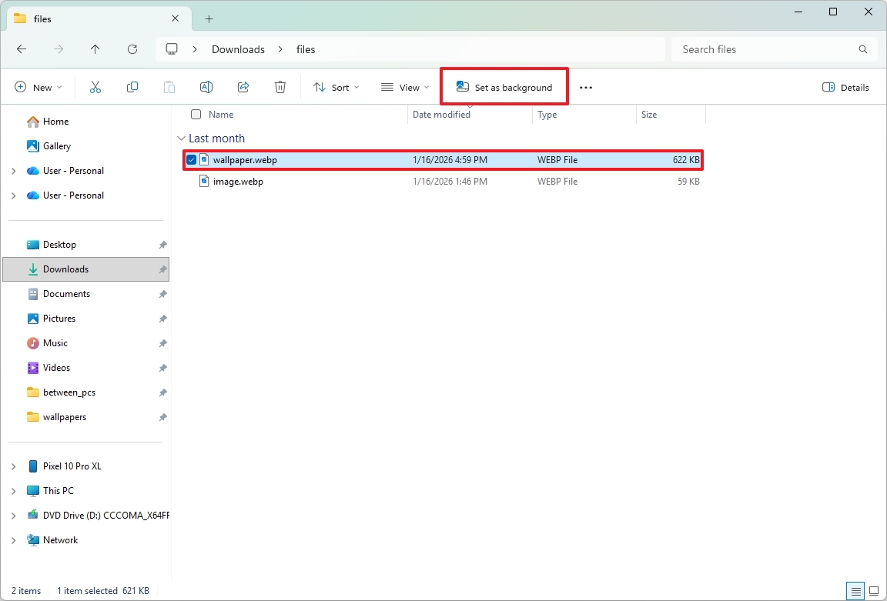887x601 pixels.
Task: Click the Cut icon in the toolbar
Action: 95,87
